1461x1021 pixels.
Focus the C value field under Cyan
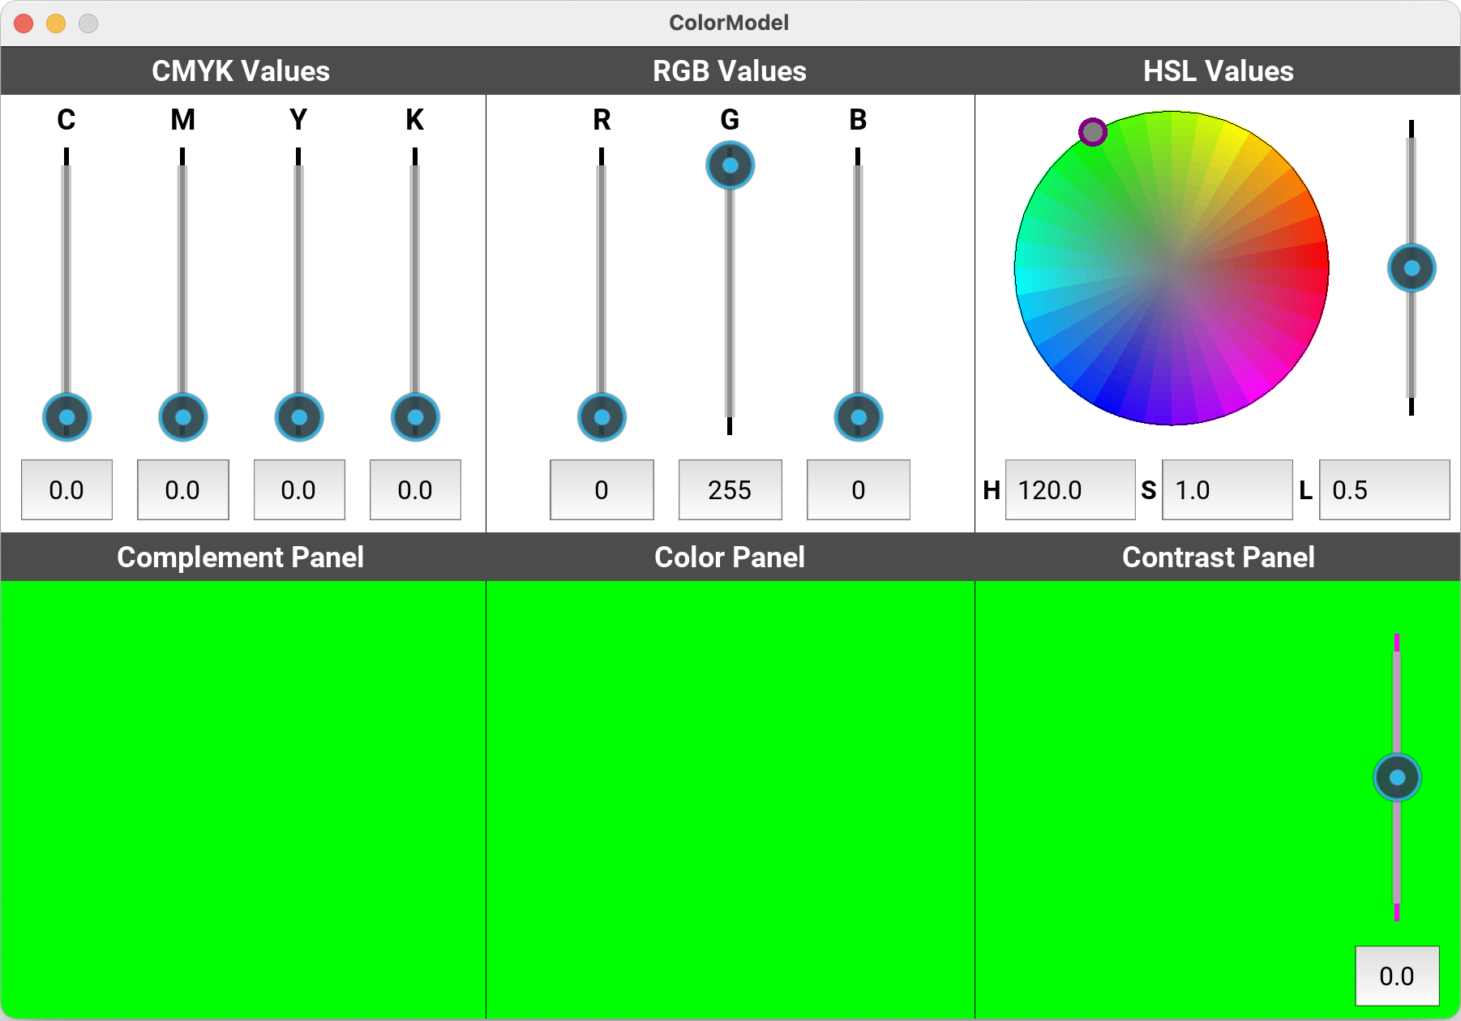point(66,490)
